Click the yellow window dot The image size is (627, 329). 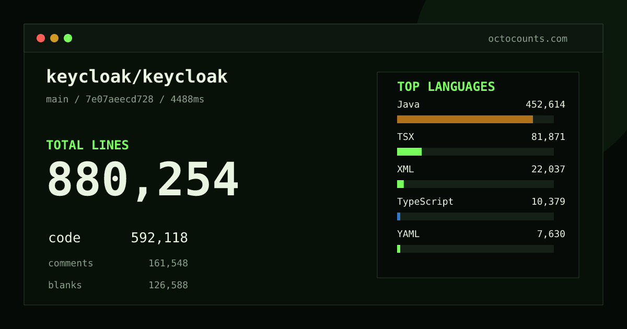coord(54,38)
